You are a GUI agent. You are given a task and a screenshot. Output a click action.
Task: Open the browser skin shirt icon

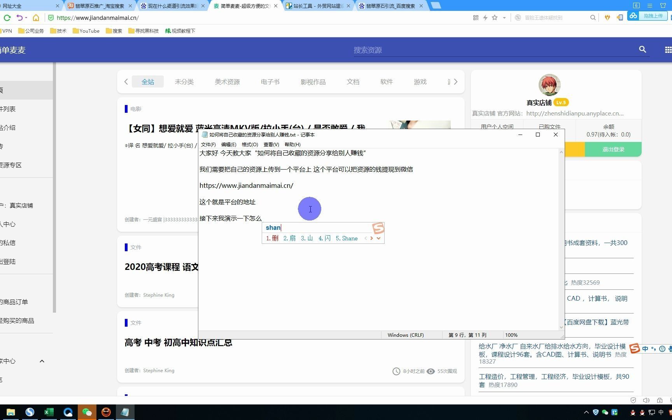(663, 5)
